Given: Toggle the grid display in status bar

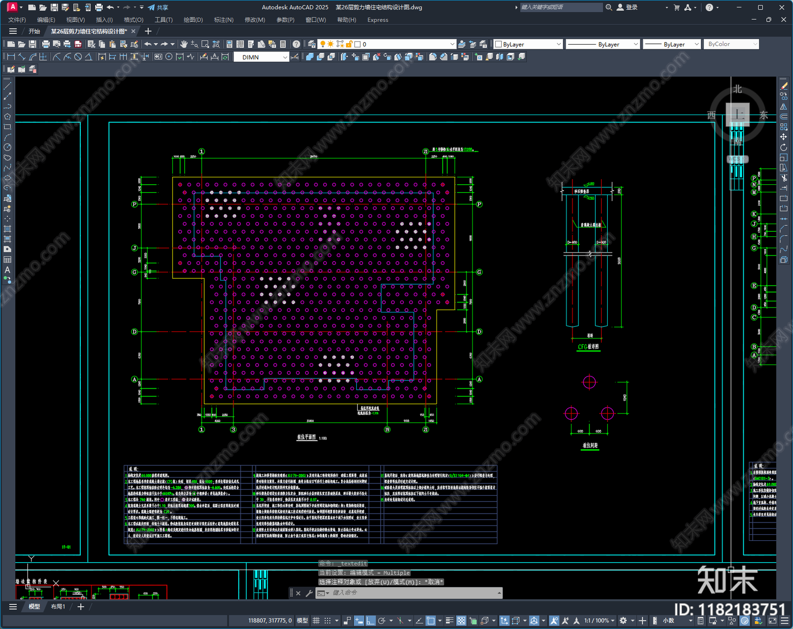Looking at the screenshot, I should (316, 621).
